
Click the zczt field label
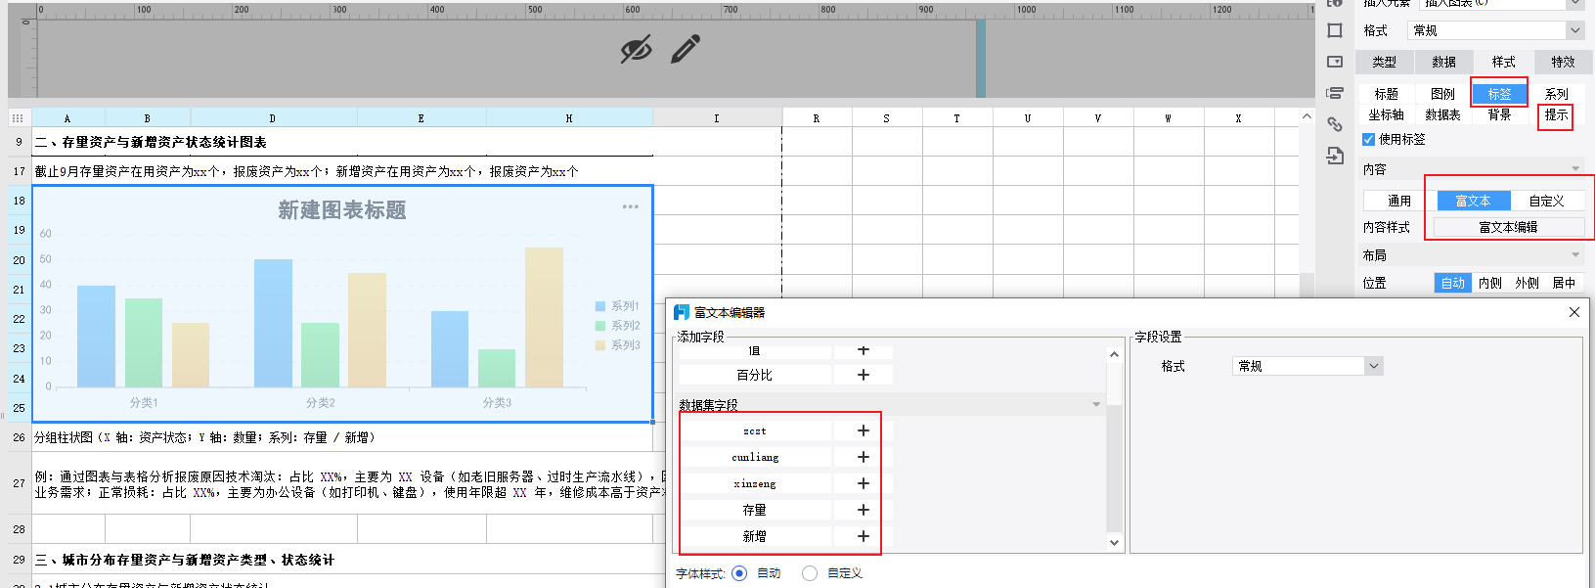pos(755,430)
